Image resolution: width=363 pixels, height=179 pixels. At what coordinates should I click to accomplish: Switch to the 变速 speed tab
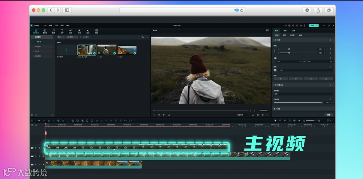pos(293,31)
